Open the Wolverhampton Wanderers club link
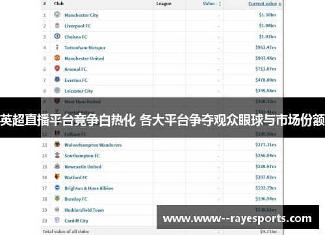Image resolution: width=325 pixels, height=235 pixels. (93, 145)
